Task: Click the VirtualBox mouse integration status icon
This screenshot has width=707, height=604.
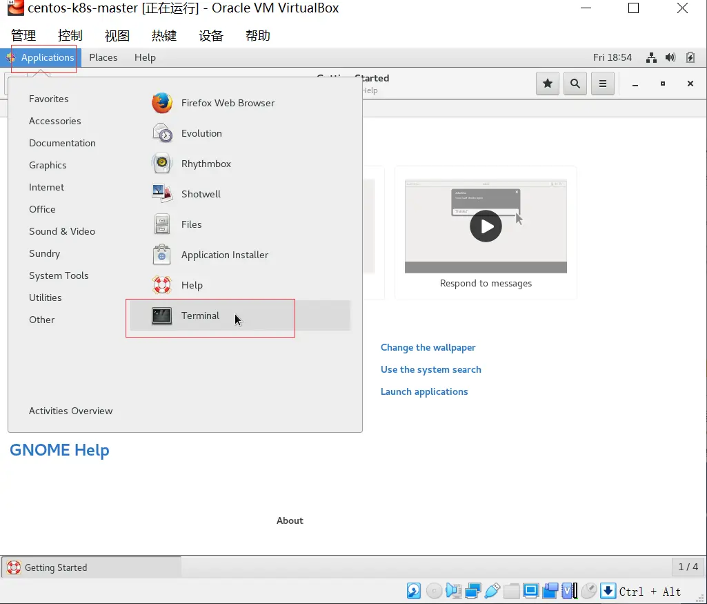Action: [x=589, y=591]
